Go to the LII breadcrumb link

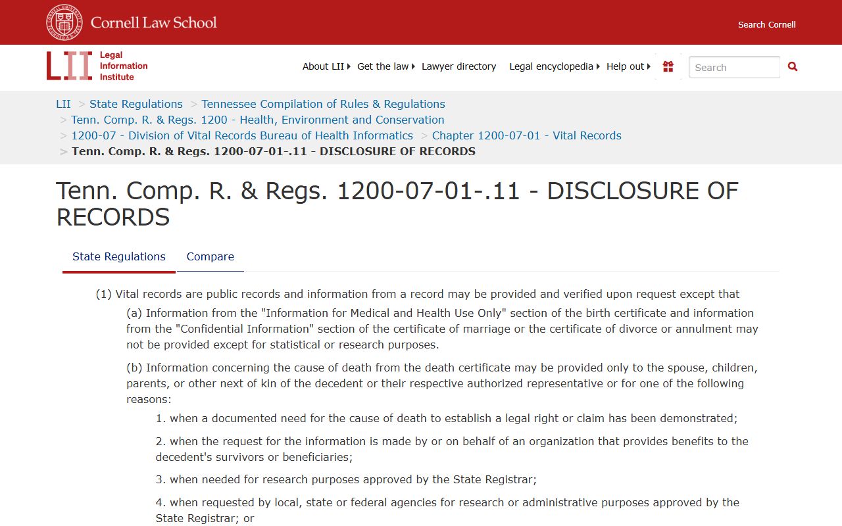point(63,104)
